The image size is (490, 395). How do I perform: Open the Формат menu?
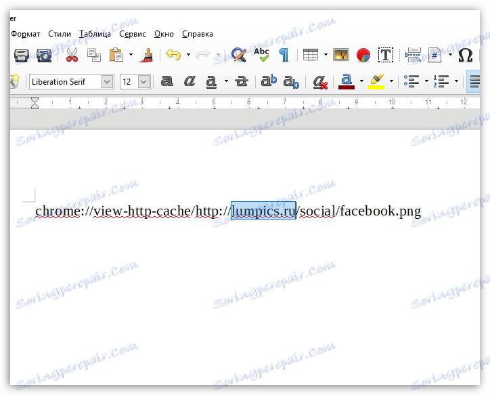pyautogui.click(x=25, y=34)
